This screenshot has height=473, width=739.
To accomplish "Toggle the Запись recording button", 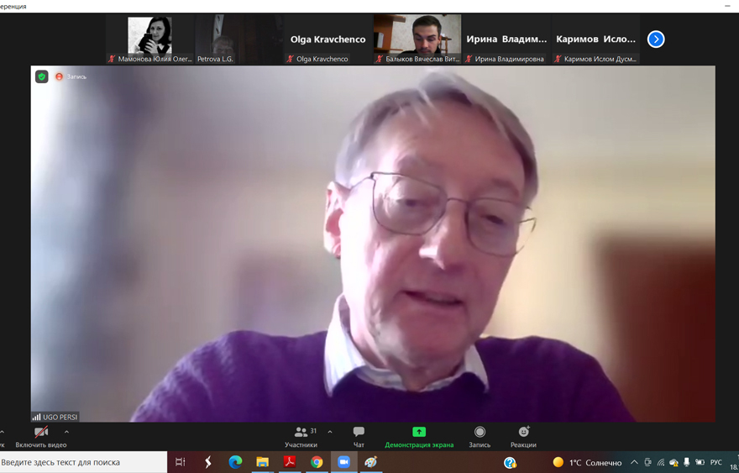I will (480, 437).
